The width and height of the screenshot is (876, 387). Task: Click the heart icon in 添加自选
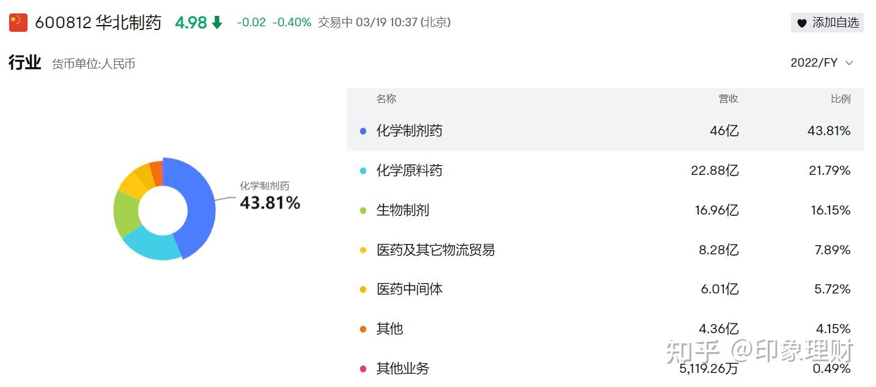coord(802,23)
